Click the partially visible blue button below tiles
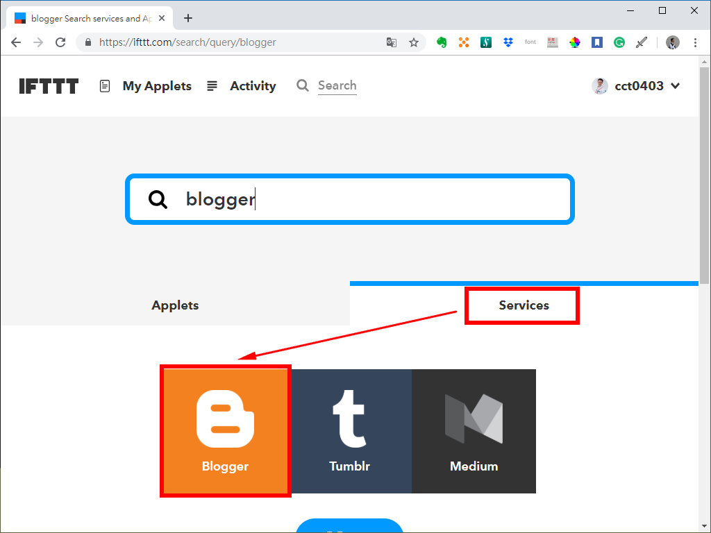Image resolution: width=711 pixels, height=533 pixels. (350, 526)
